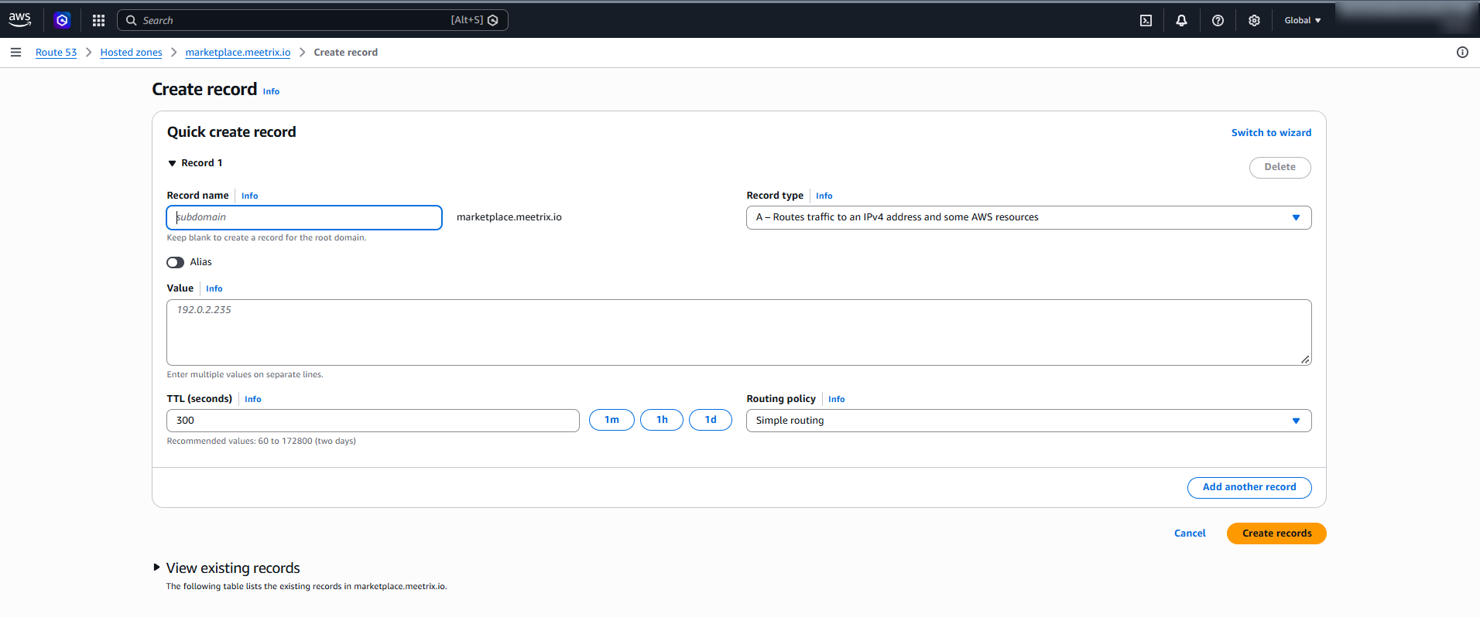
Task: Click the Delete record button
Action: [x=1280, y=168]
